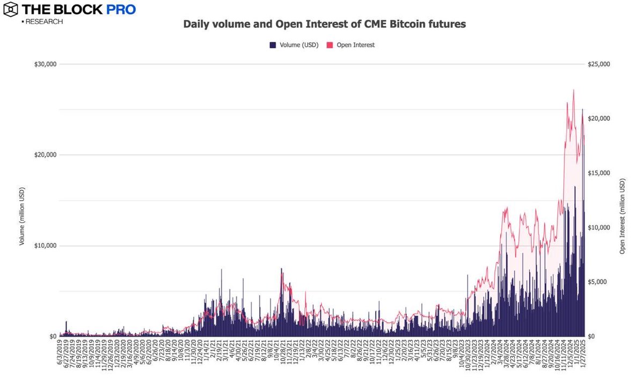Click the $20,000 left axis label
Viewport: 644px width, 390px height.
45,155
